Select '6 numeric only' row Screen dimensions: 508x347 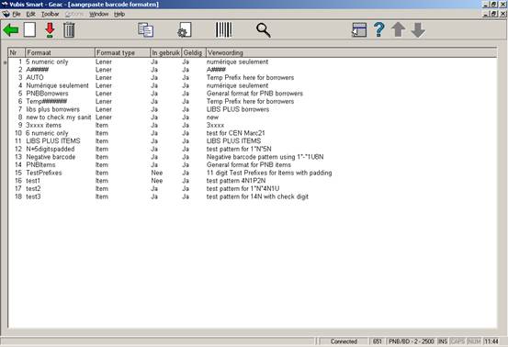(x=253, y=133)
